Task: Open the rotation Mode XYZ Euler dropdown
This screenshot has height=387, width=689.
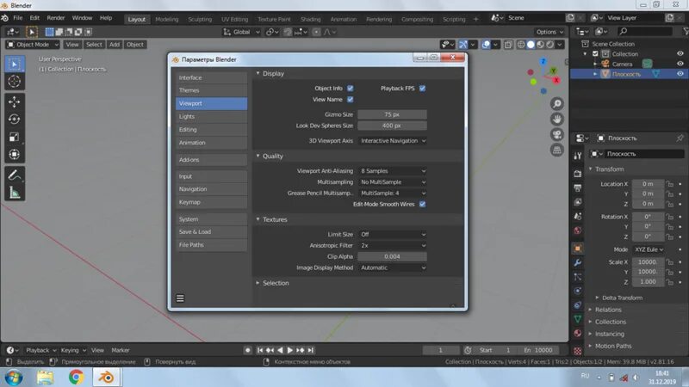Action: (x=649, y=249)
